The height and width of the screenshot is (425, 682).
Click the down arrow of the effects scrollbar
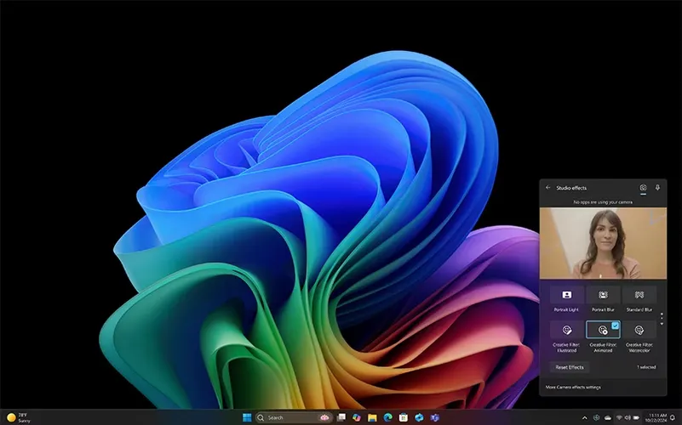tap(662, 324)
